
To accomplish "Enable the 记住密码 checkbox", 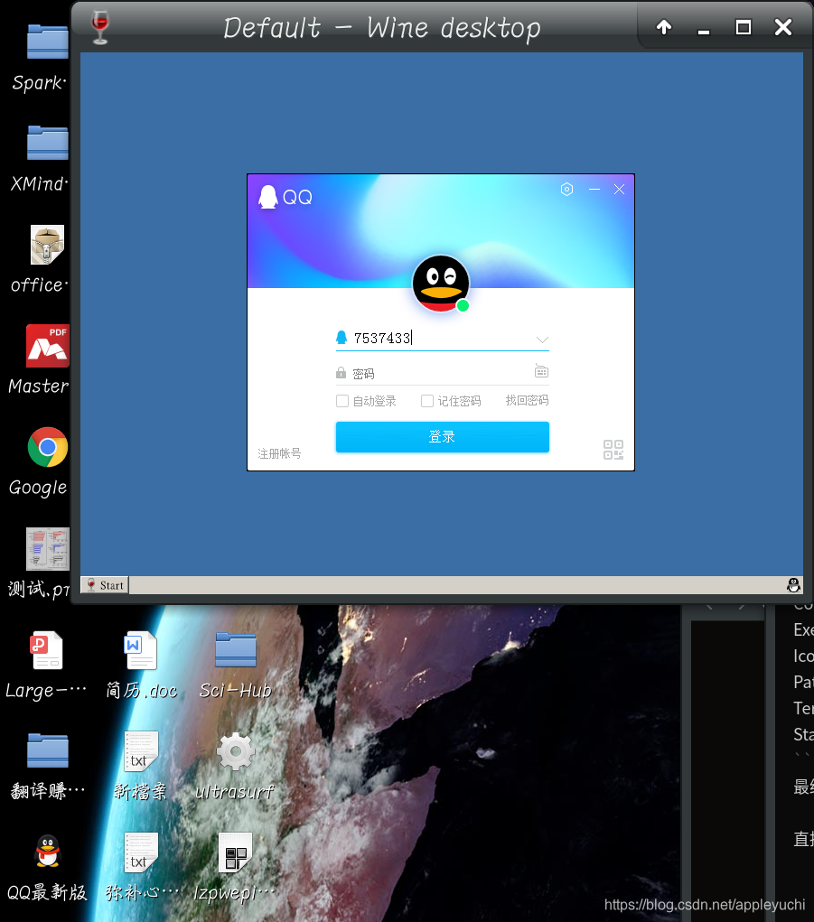I will click(x=427, y=401).
